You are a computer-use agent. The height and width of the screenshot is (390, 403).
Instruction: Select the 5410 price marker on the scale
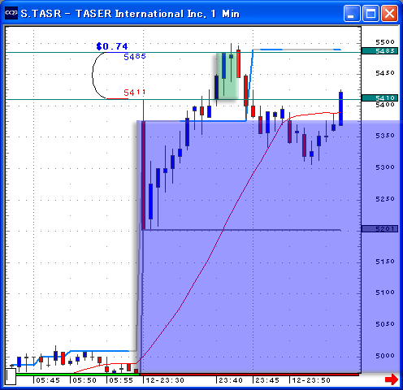click(x=379, y=97)
